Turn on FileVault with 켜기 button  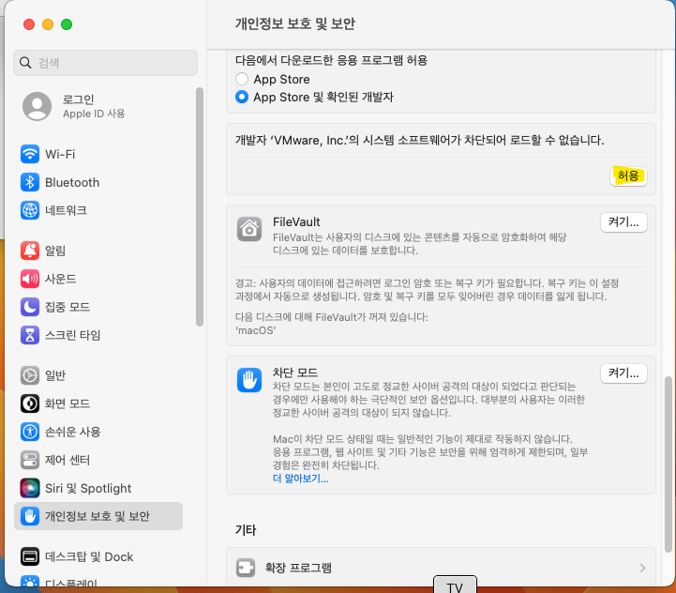pyautogui.click(x=623, y=221)
